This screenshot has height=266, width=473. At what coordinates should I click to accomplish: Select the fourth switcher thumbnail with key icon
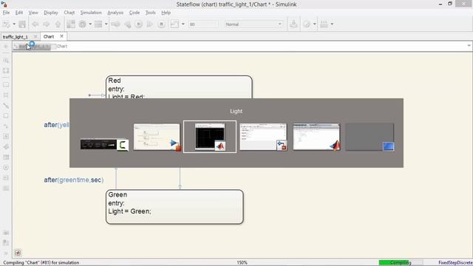click(263, 137)
